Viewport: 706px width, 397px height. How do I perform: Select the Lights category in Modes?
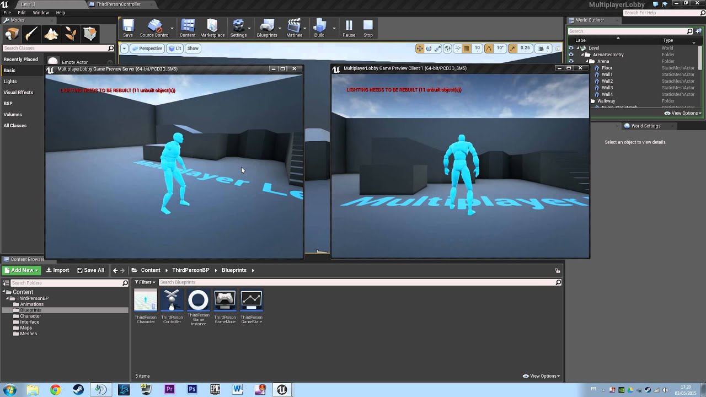coord(10,82)
